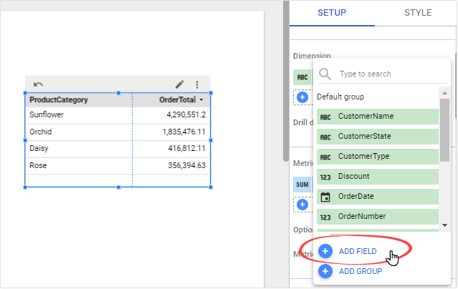
Task: Click the field list scrollbar thumb
Action: (444, 130)
